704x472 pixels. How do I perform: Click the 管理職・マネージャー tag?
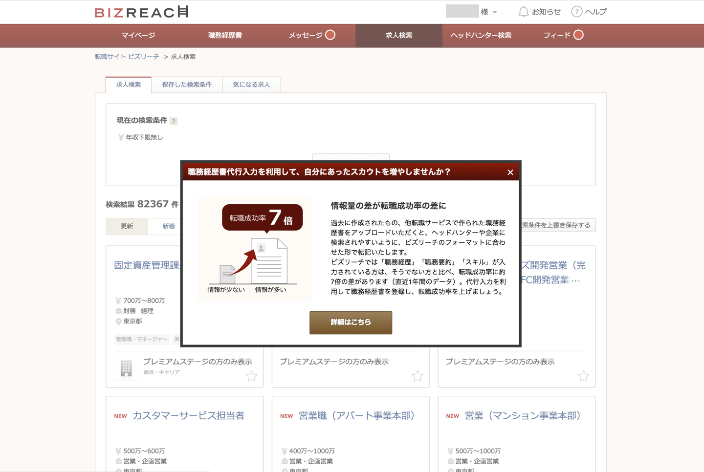click(142, 339)
